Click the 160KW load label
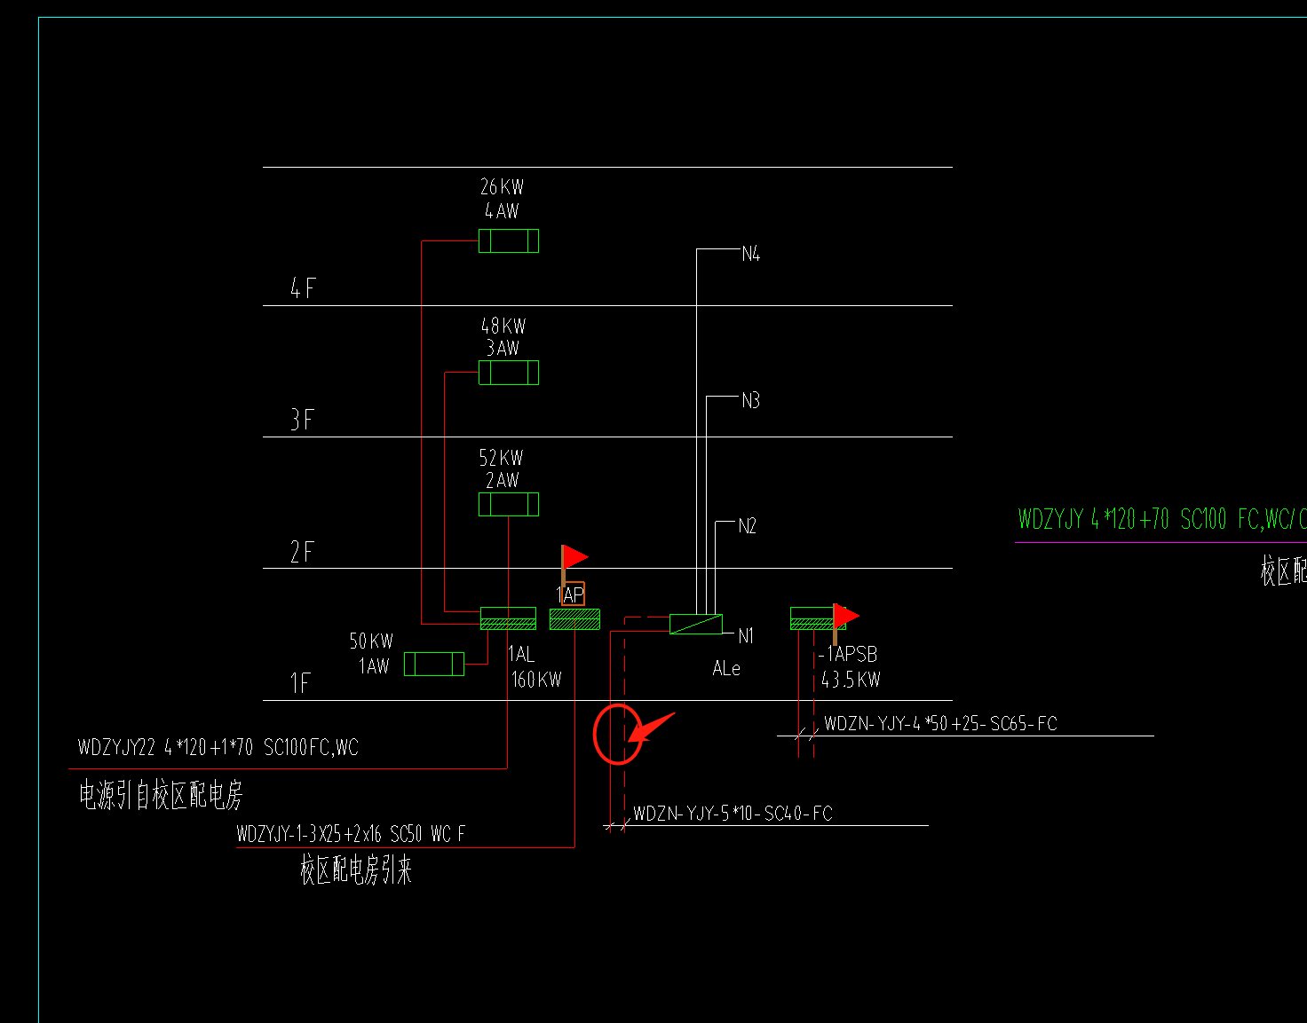 click(x=536, y=680)
